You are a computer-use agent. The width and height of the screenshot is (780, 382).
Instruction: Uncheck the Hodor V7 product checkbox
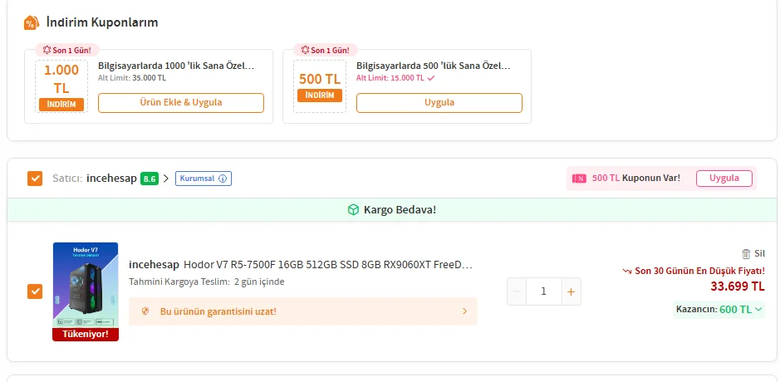[x=35, y=291]
